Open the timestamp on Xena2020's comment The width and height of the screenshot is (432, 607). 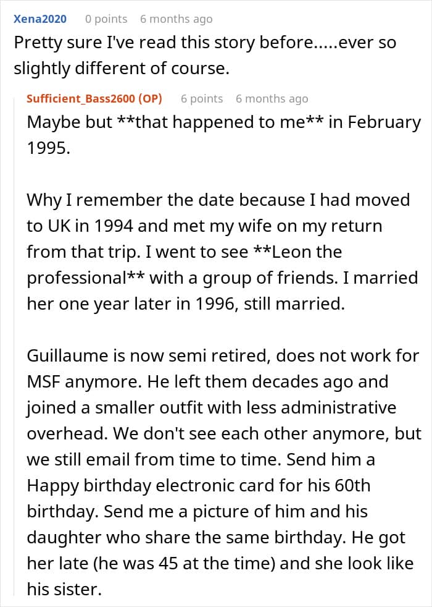point(177,19)
